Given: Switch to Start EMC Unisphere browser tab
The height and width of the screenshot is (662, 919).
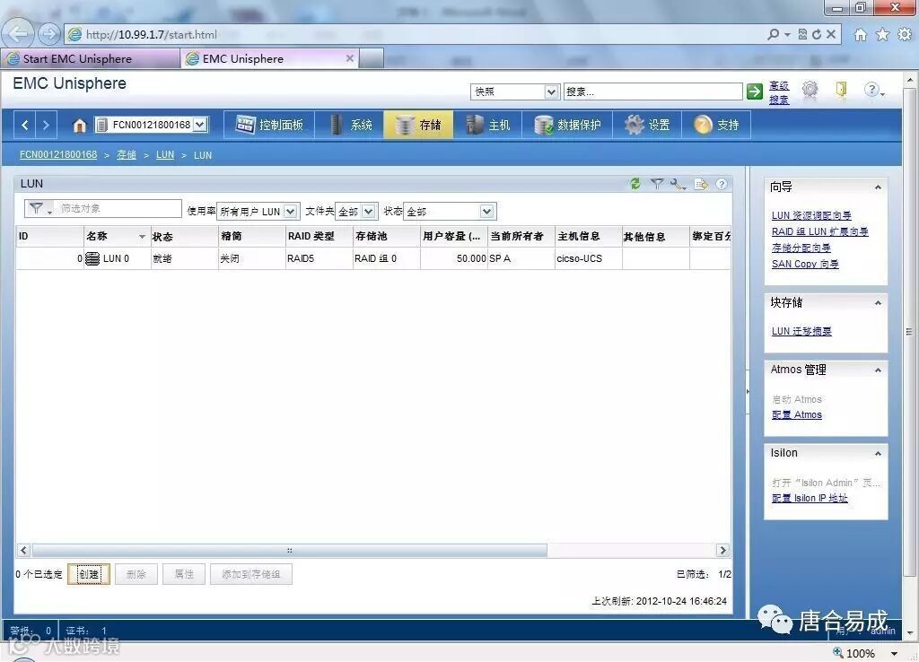Looking at the screenshot, I should pos(90,58).
